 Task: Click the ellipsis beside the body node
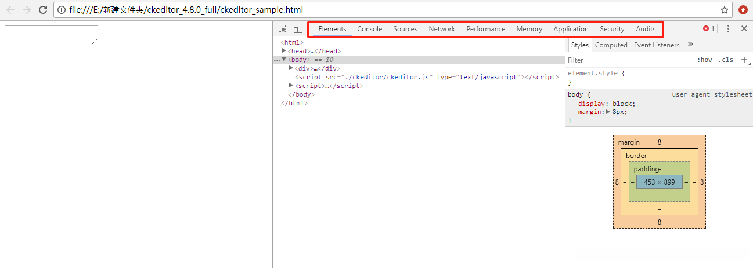click(x=277, y=60)
